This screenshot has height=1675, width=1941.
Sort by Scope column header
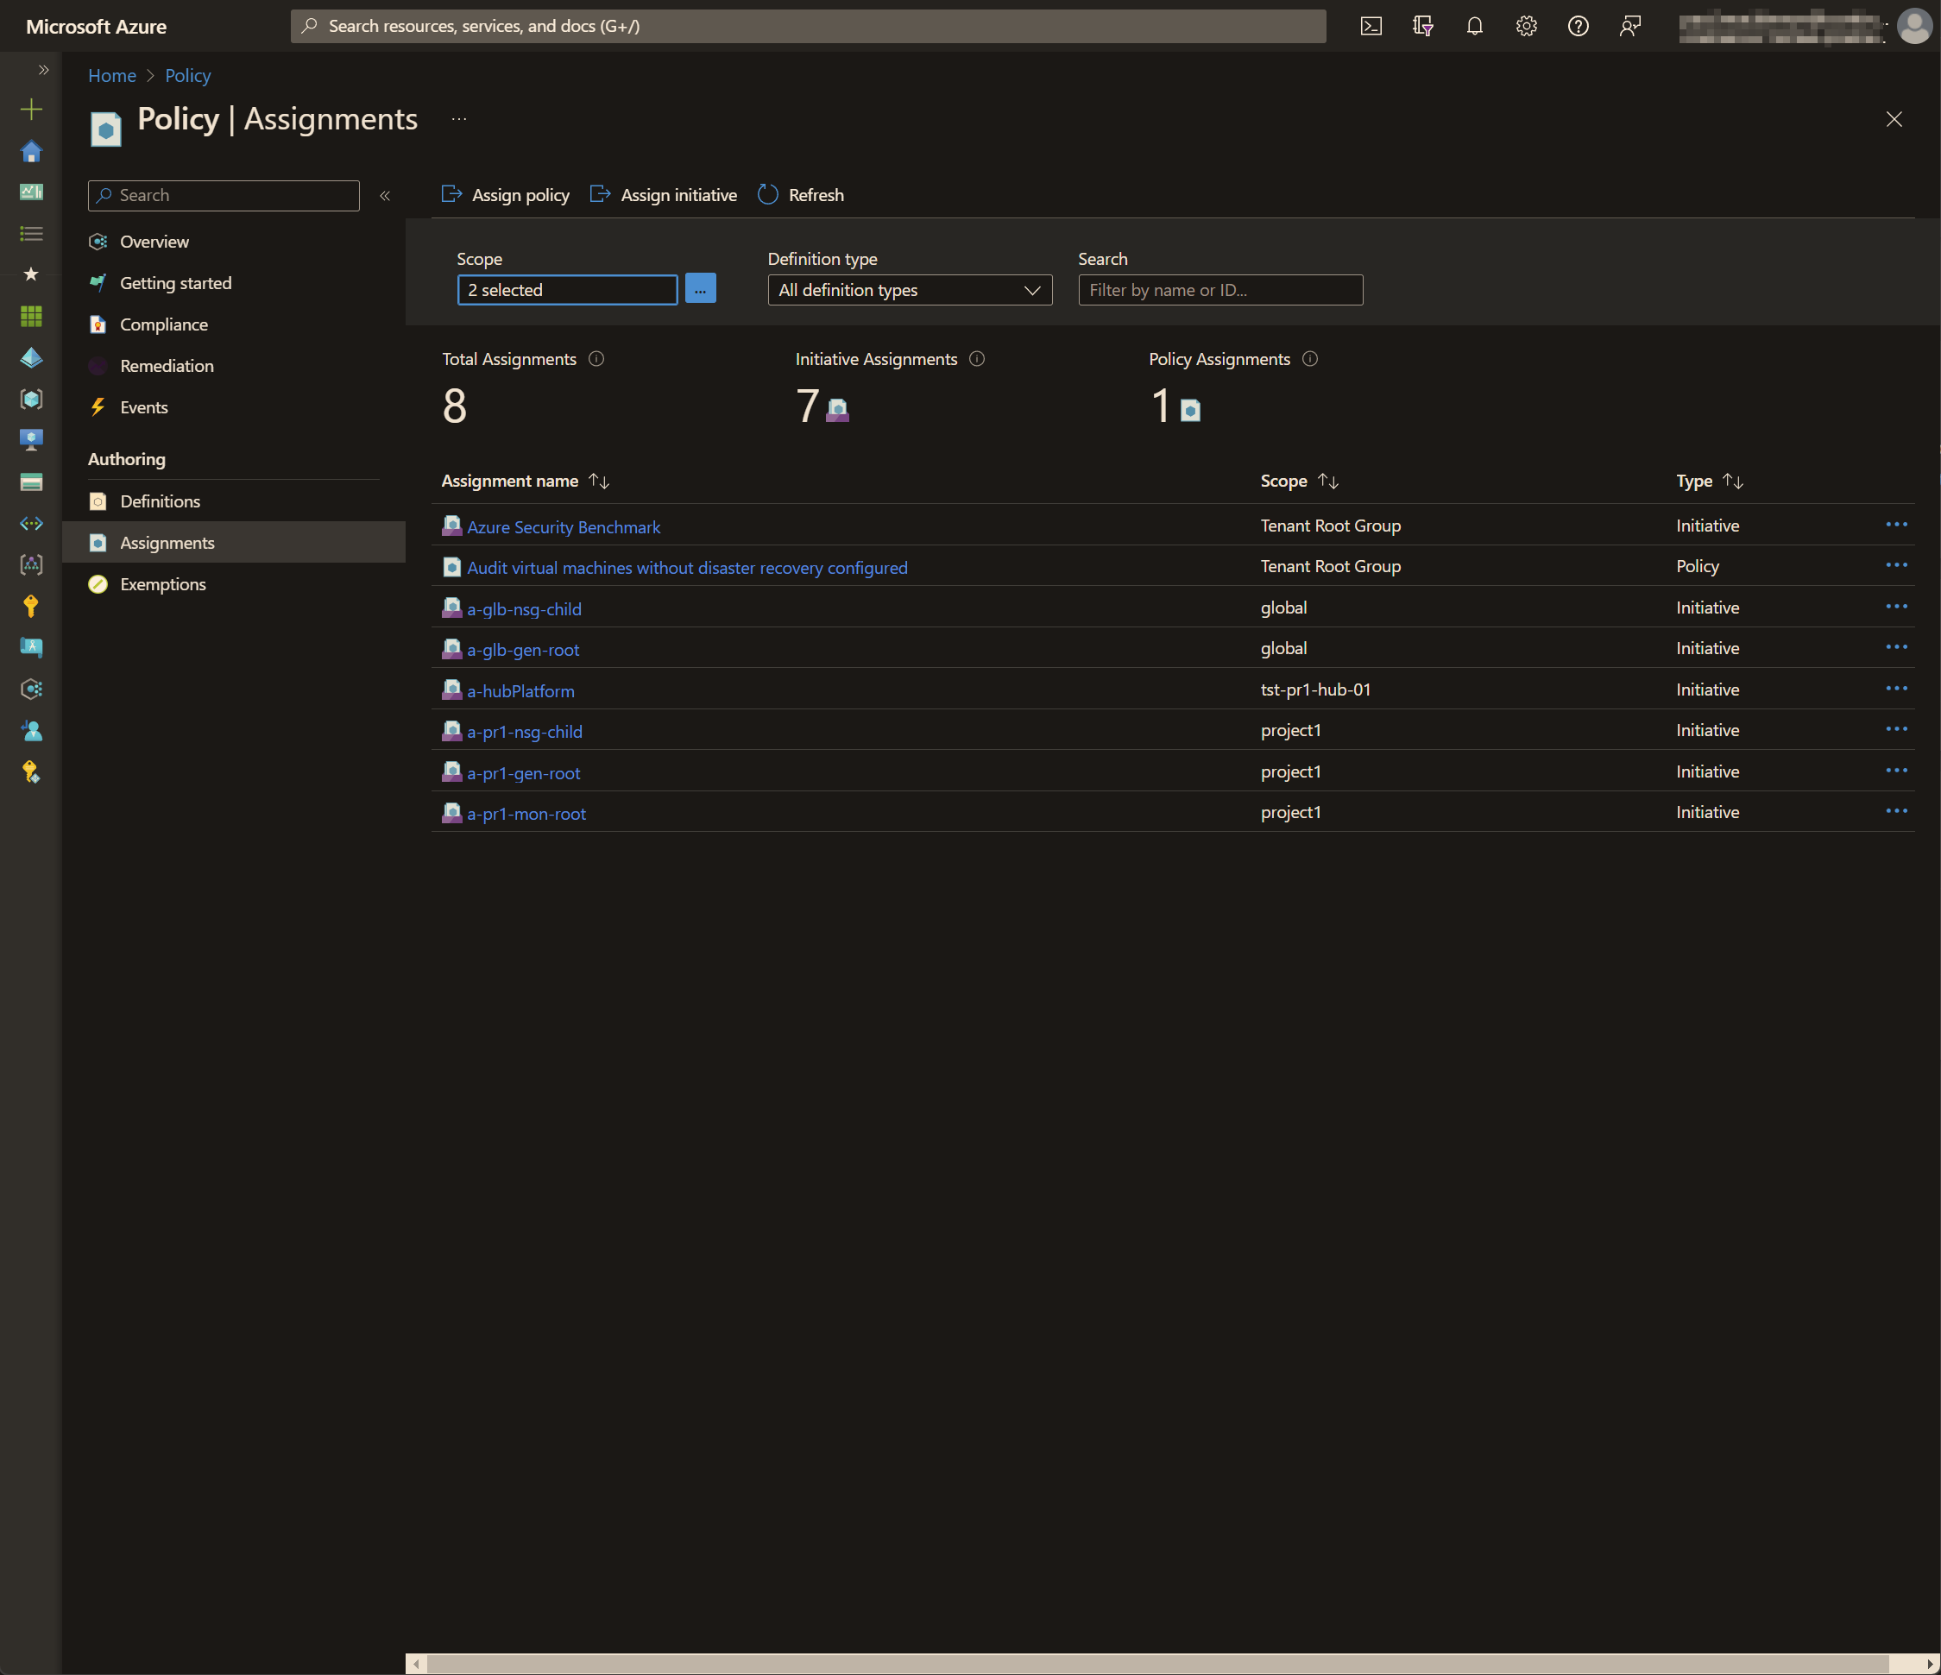tap(1299, 481)
